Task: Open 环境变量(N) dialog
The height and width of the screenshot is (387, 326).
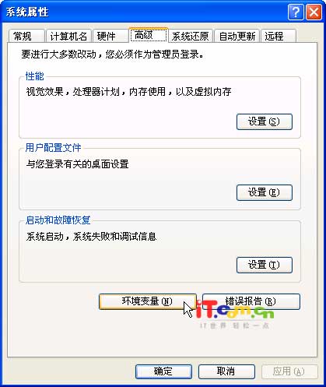Action: click(x=147, y=301)
